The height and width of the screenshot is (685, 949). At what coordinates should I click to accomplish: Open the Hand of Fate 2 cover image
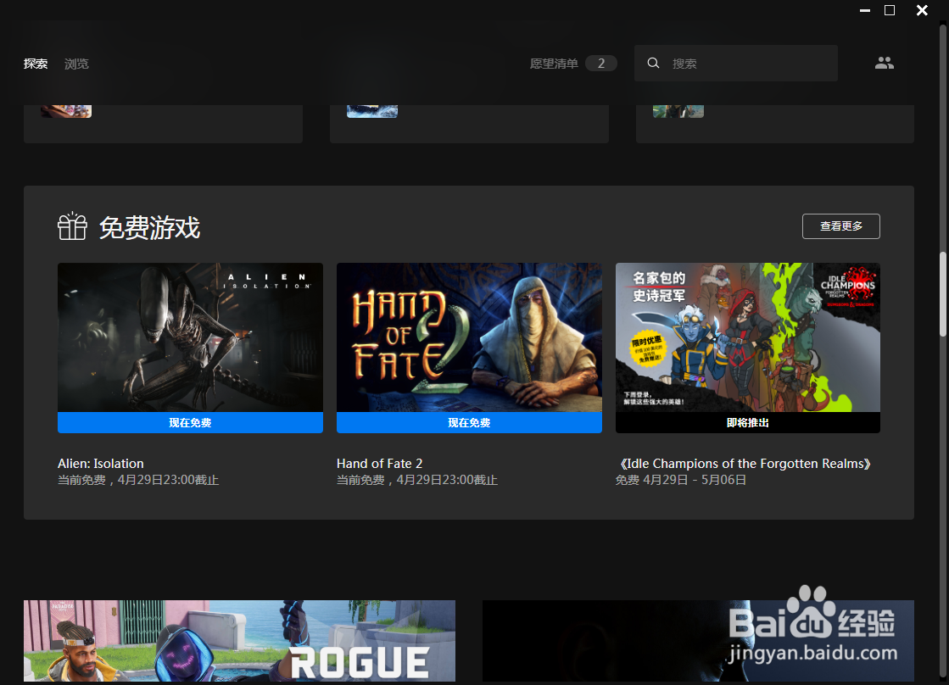tap(469, 337)
